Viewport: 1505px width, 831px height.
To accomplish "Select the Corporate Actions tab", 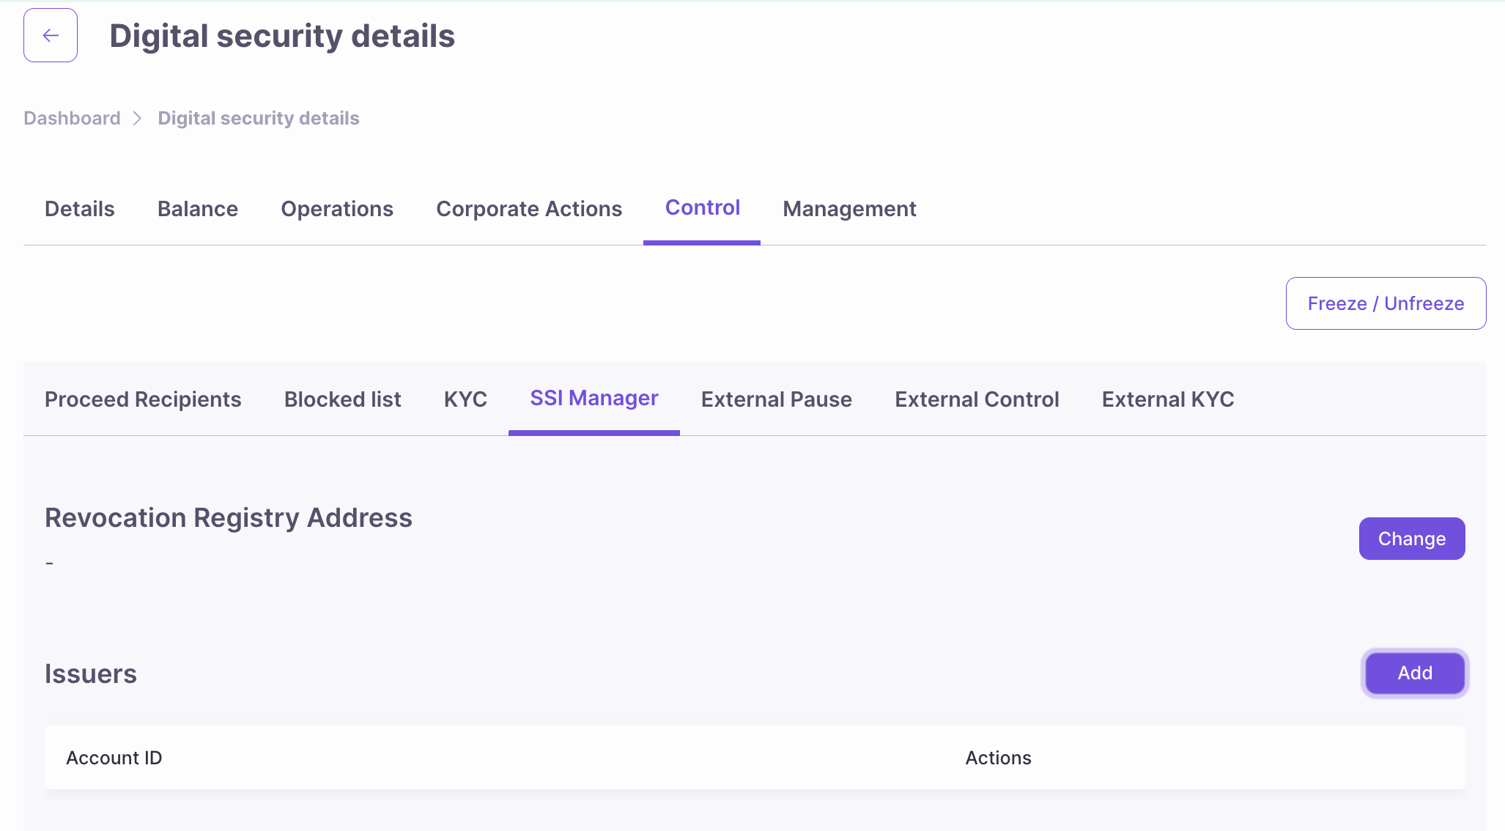I will click(x=529, y=209).
